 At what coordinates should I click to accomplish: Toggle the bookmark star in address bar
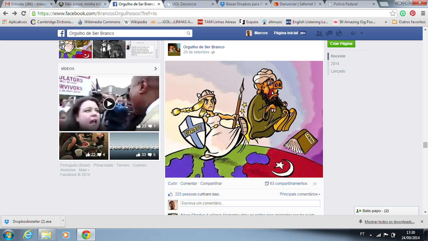point(392,13)
